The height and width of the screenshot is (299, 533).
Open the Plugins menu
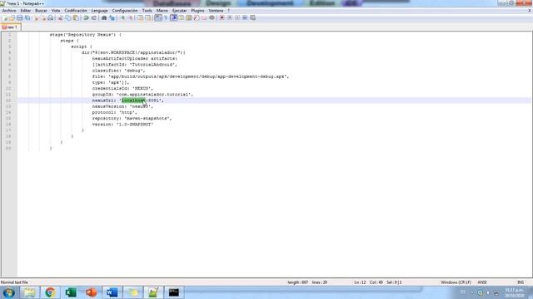coord(197,11)
